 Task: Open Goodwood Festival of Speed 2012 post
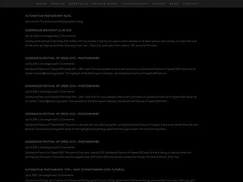(x=62, y=142)
